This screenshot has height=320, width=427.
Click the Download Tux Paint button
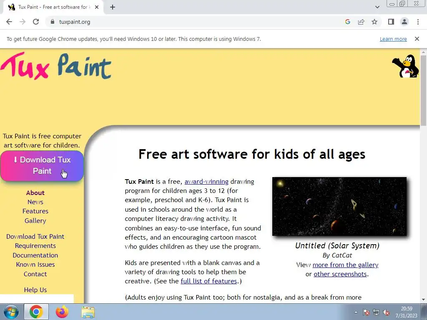42,165
